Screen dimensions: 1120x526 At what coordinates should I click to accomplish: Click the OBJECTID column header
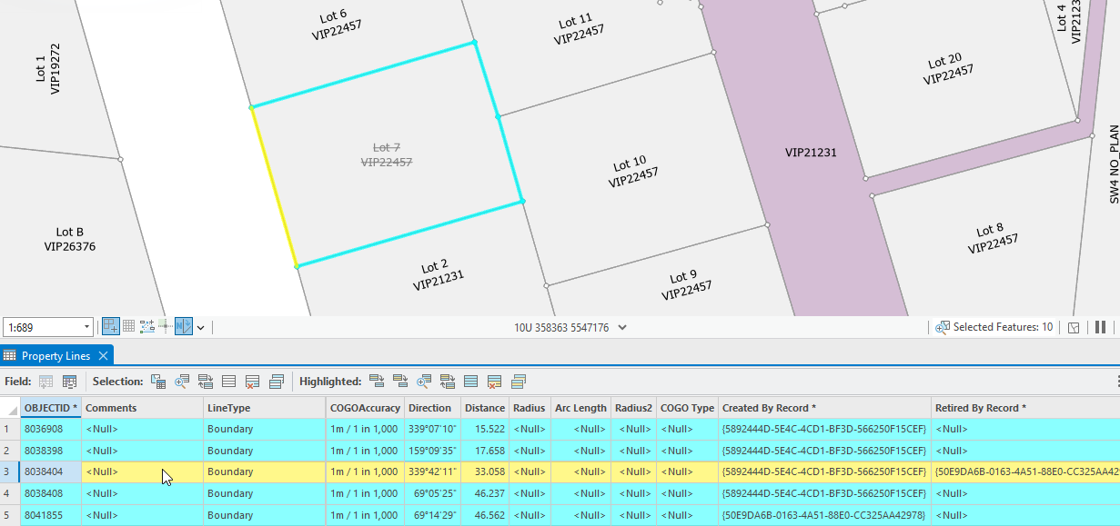51,408
